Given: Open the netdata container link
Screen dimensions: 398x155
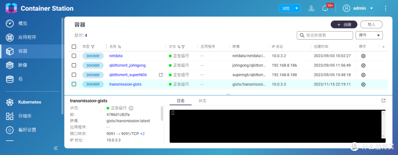Looking at the screenshot, I should click(116, 56).
